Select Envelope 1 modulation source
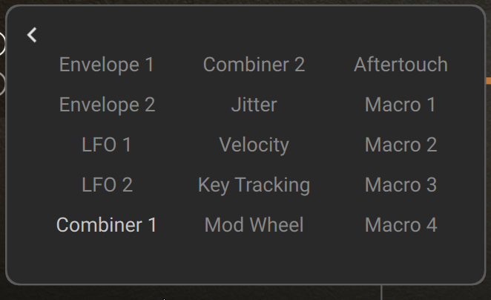This screenshot has height=300, width=491. coord(107,65)
